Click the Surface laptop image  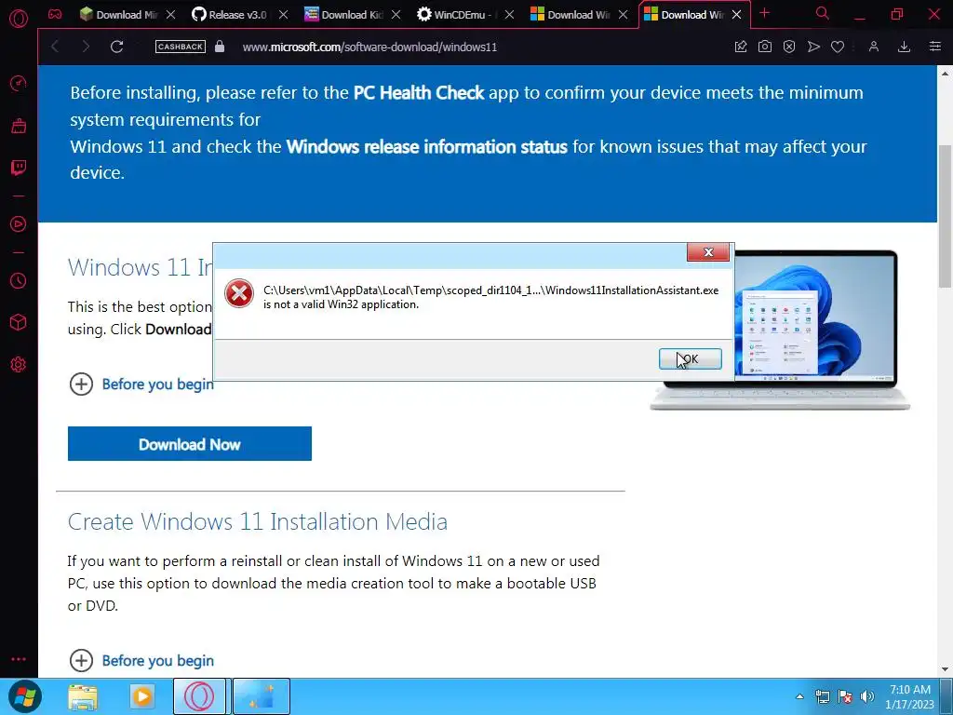[817, 329]
